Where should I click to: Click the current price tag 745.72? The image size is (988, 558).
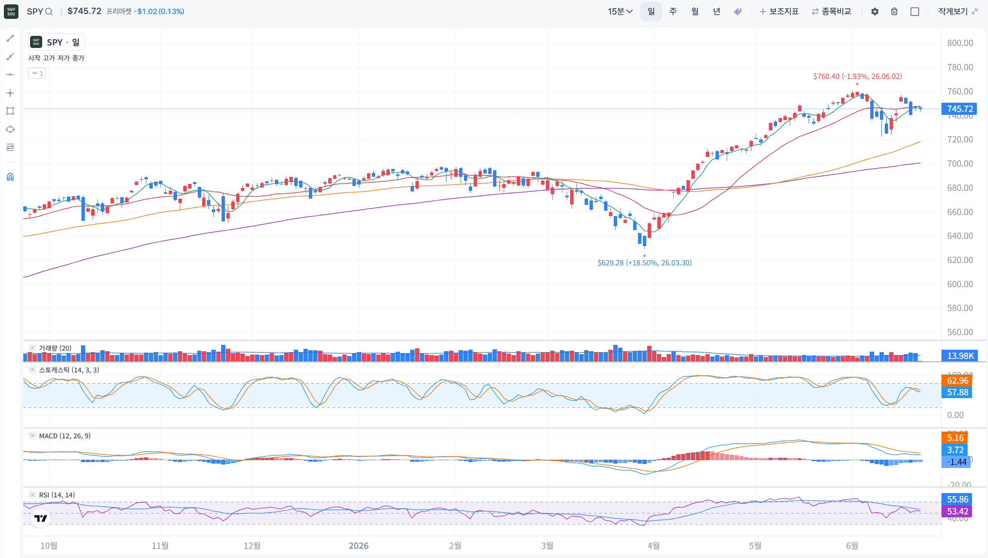tap(959, 109)
